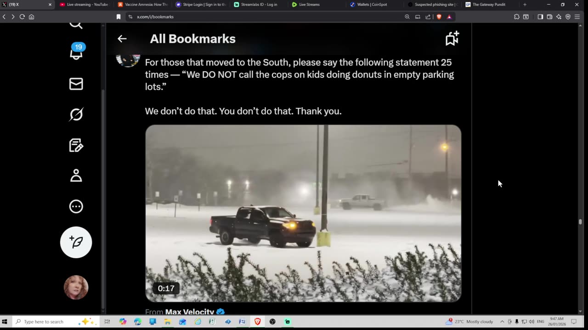Screen dimensions: 588x330
Task: Open the browser hamburger main menu
Action: (577, 16)
